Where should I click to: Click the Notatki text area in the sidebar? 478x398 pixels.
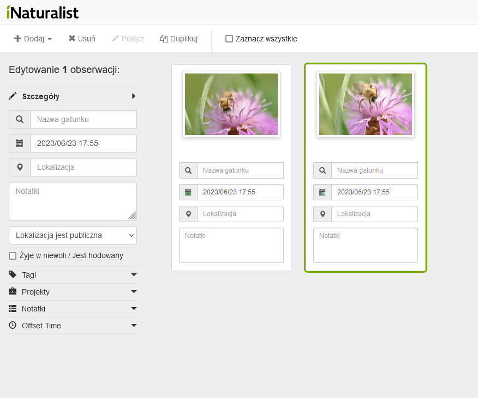pos(73,201)
